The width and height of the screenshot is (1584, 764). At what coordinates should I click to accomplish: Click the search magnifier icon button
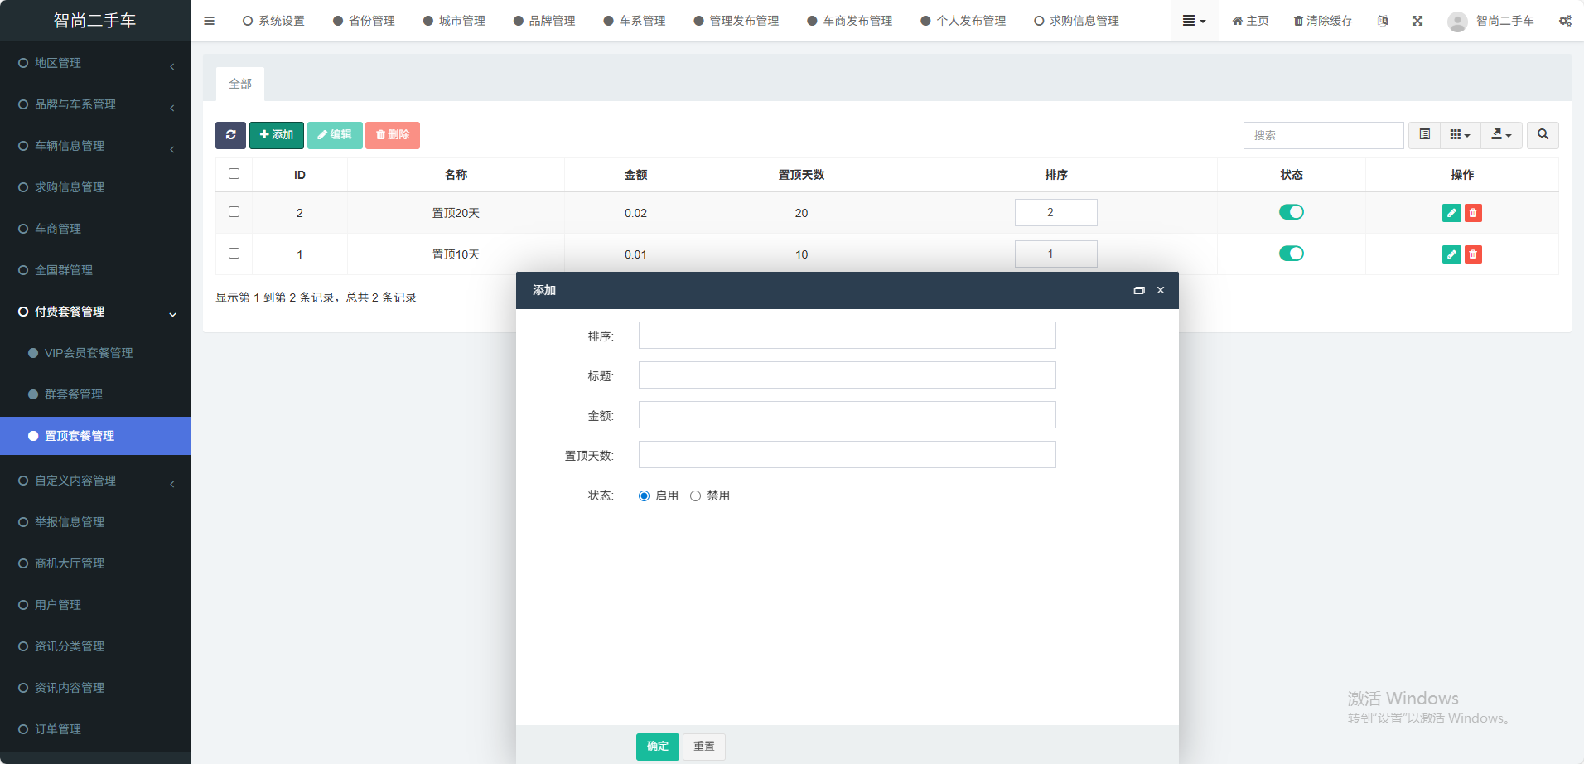[x=1543, y=135]
